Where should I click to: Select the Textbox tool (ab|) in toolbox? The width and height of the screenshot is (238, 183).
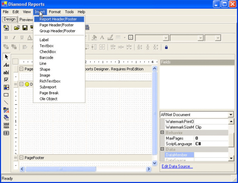point(6,72)
